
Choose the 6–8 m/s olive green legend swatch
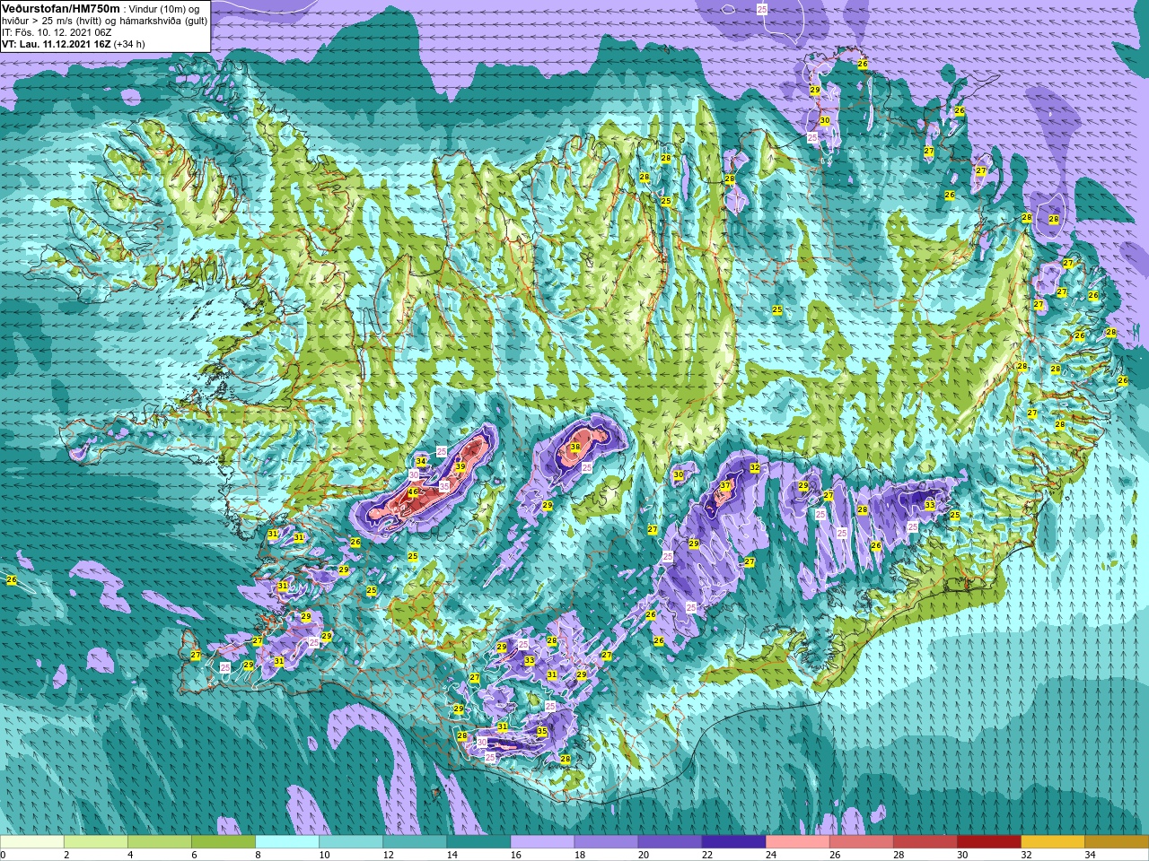224,842
